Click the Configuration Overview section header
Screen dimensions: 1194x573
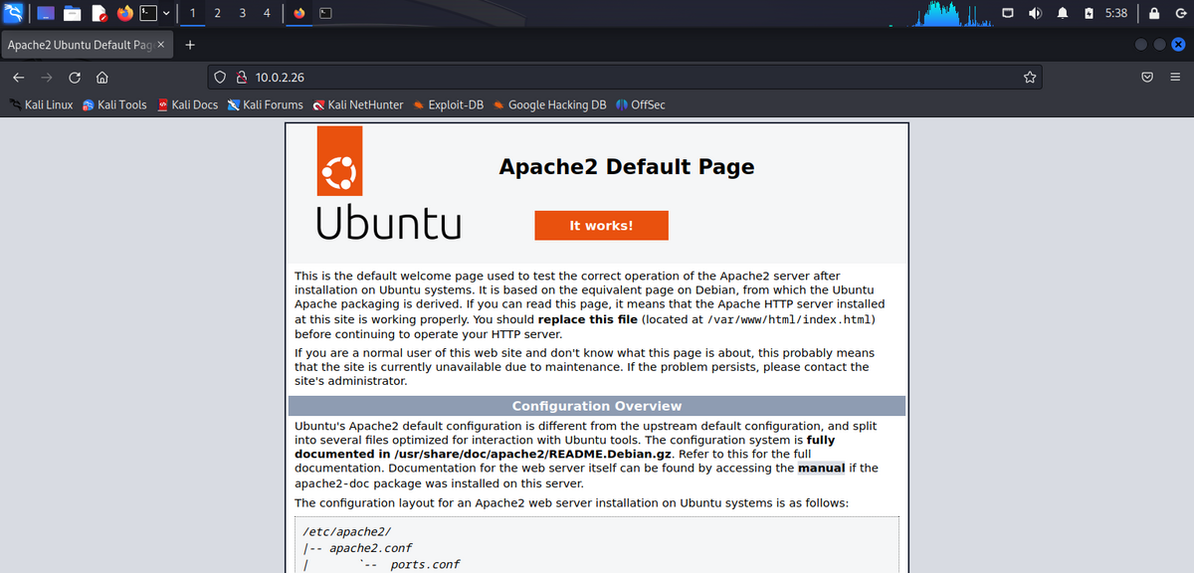[597, 406]
